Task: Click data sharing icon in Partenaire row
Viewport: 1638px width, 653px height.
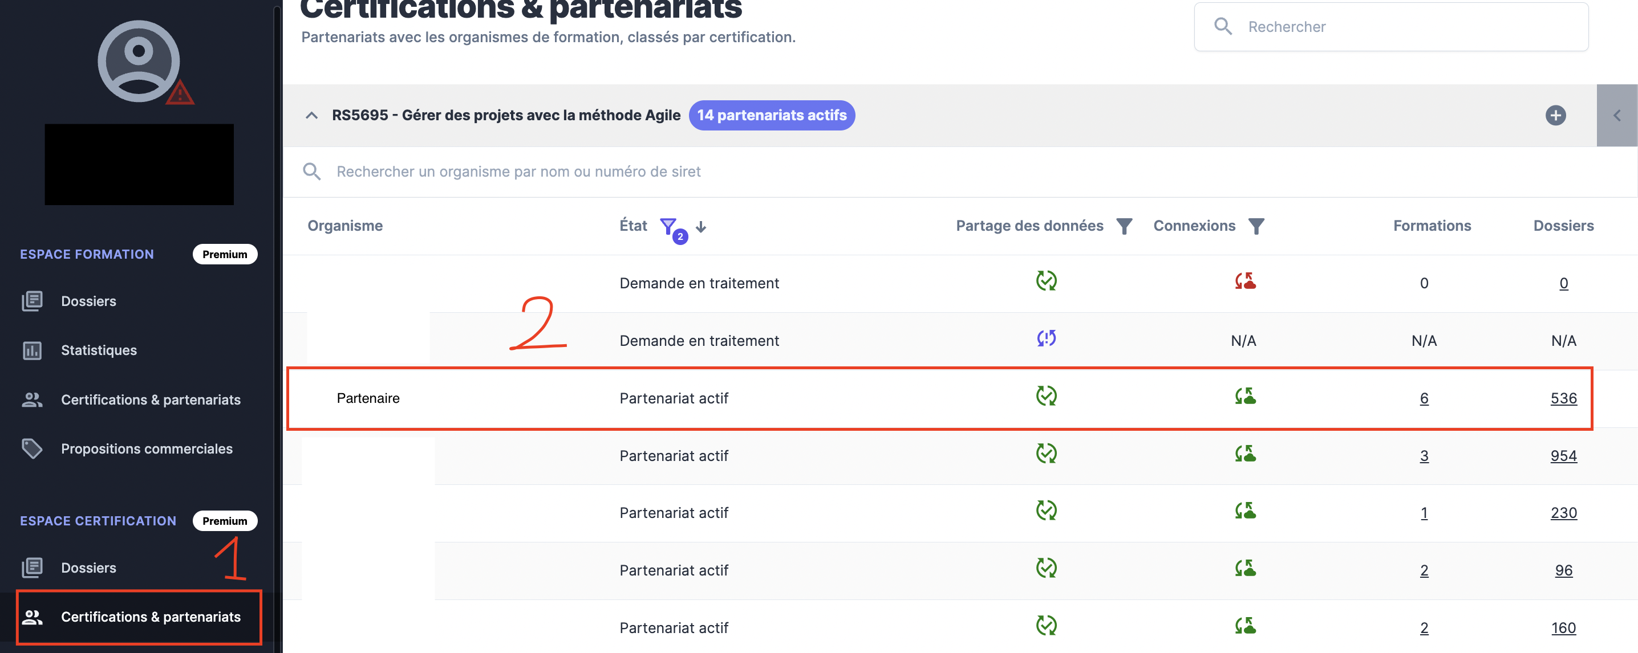Action: [x=1046, y=397]
